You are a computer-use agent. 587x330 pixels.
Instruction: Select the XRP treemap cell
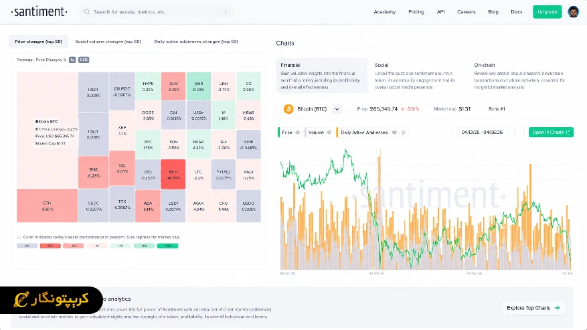pos(122,131)
